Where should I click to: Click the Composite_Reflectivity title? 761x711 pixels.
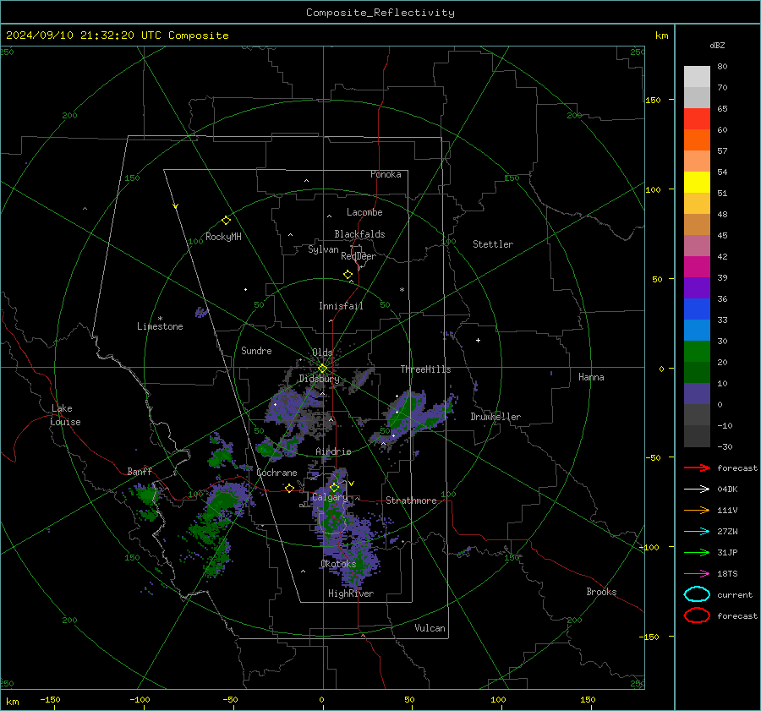(x=380, y=13)
